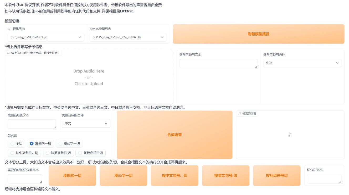Open the 需要合成的语种 language dropdown
This screenshot has width=349, height=195.
pyautogui.click(x=86, y=123)
